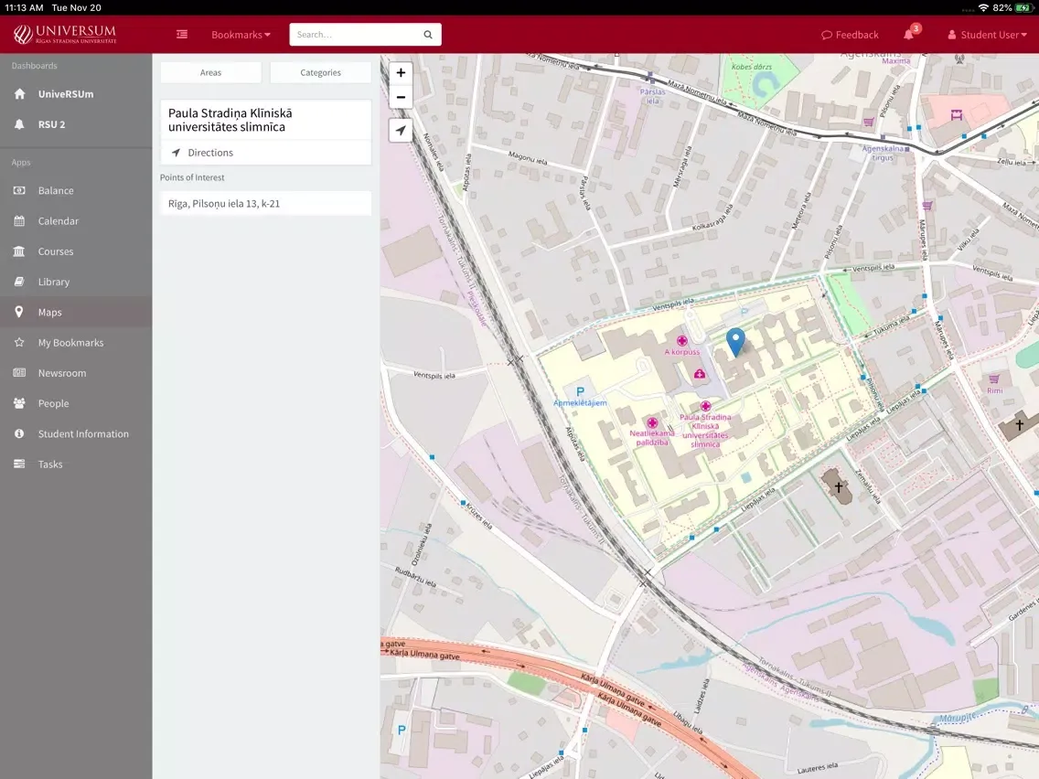Click the Maps pin icon in sidebar

(x=19, y=312)
